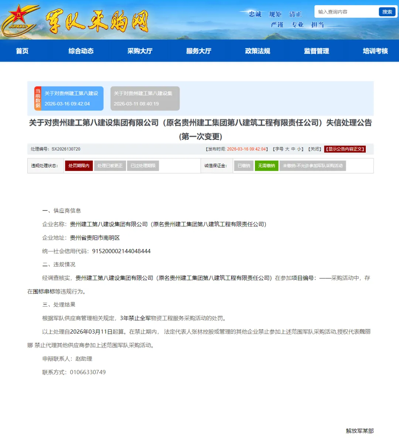Click the 处理已被更正 status tag

110,166
